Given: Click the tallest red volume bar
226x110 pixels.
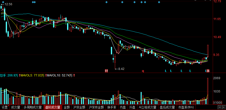Looking at the screenshot, I should [x=208, y=91].
